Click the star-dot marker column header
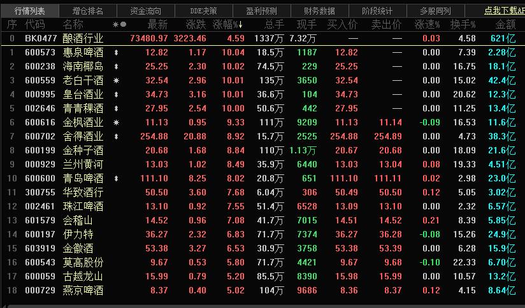This screenshot has width=525, height=308. [120, 24]
